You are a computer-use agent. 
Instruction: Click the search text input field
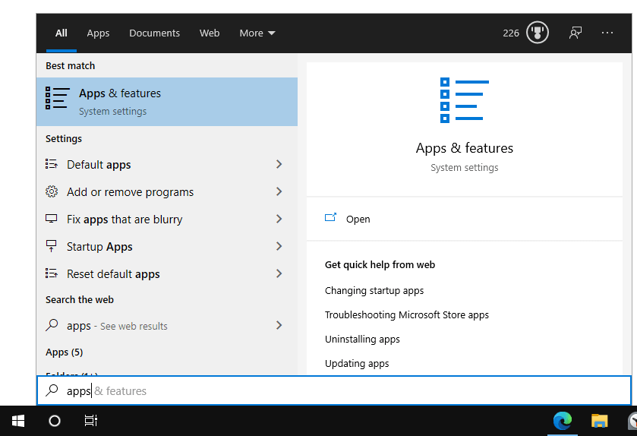(334, 390)
